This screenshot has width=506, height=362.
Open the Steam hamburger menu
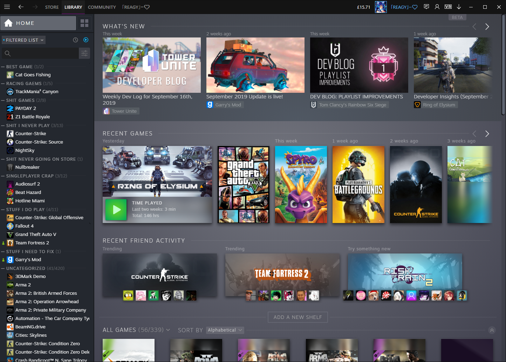click(x=7, y=7)
